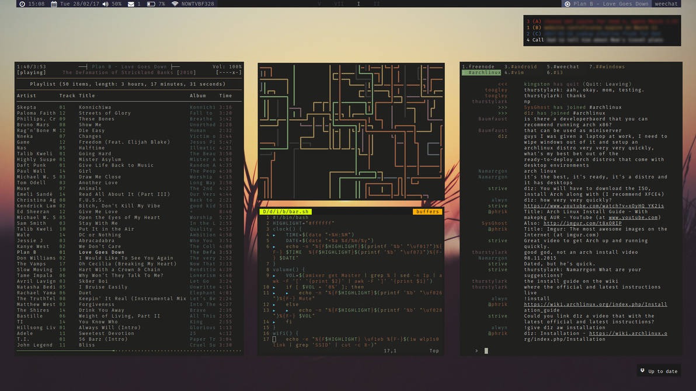Click the weechat label in the top bar
Screen dimensions: 696x391
pos(666,4)
